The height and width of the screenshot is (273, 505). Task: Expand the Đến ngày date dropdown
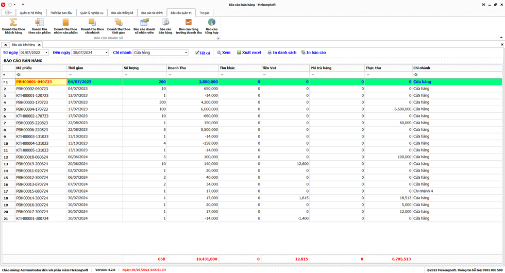click(107, 53)
